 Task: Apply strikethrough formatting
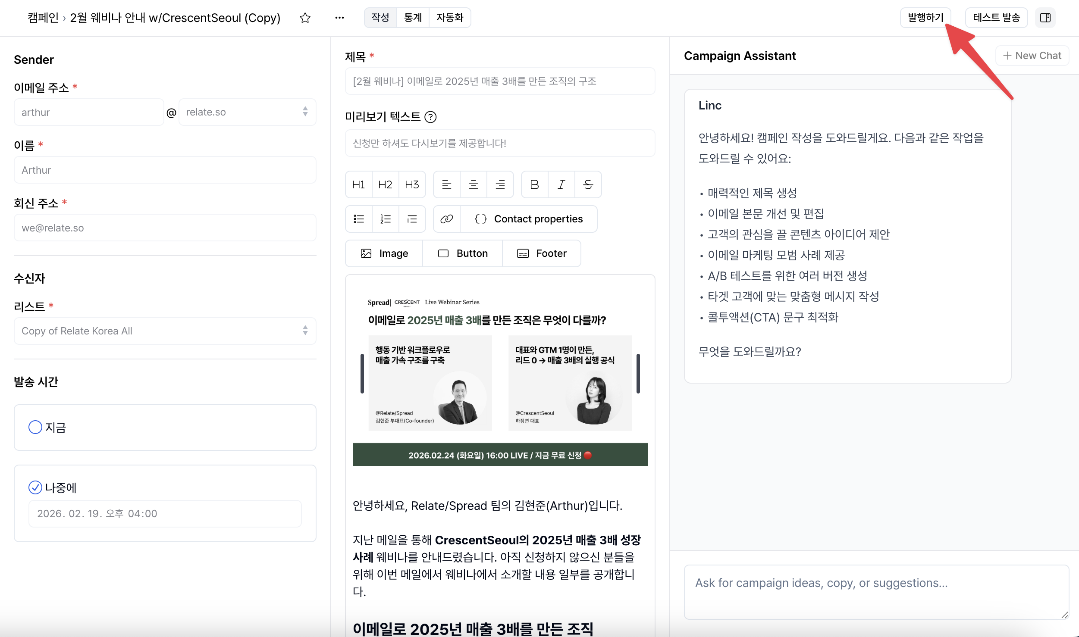(588, 184)
